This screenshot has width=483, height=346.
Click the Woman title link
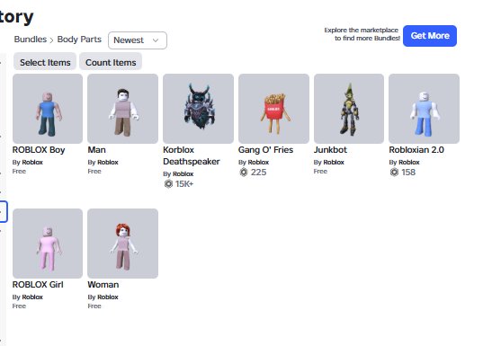tap(103, 285)
